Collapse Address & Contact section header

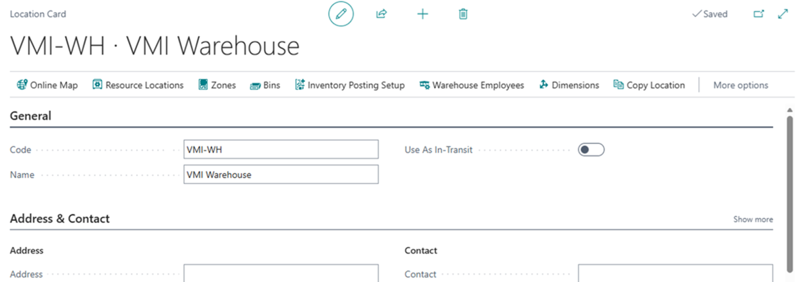(60, 219)
